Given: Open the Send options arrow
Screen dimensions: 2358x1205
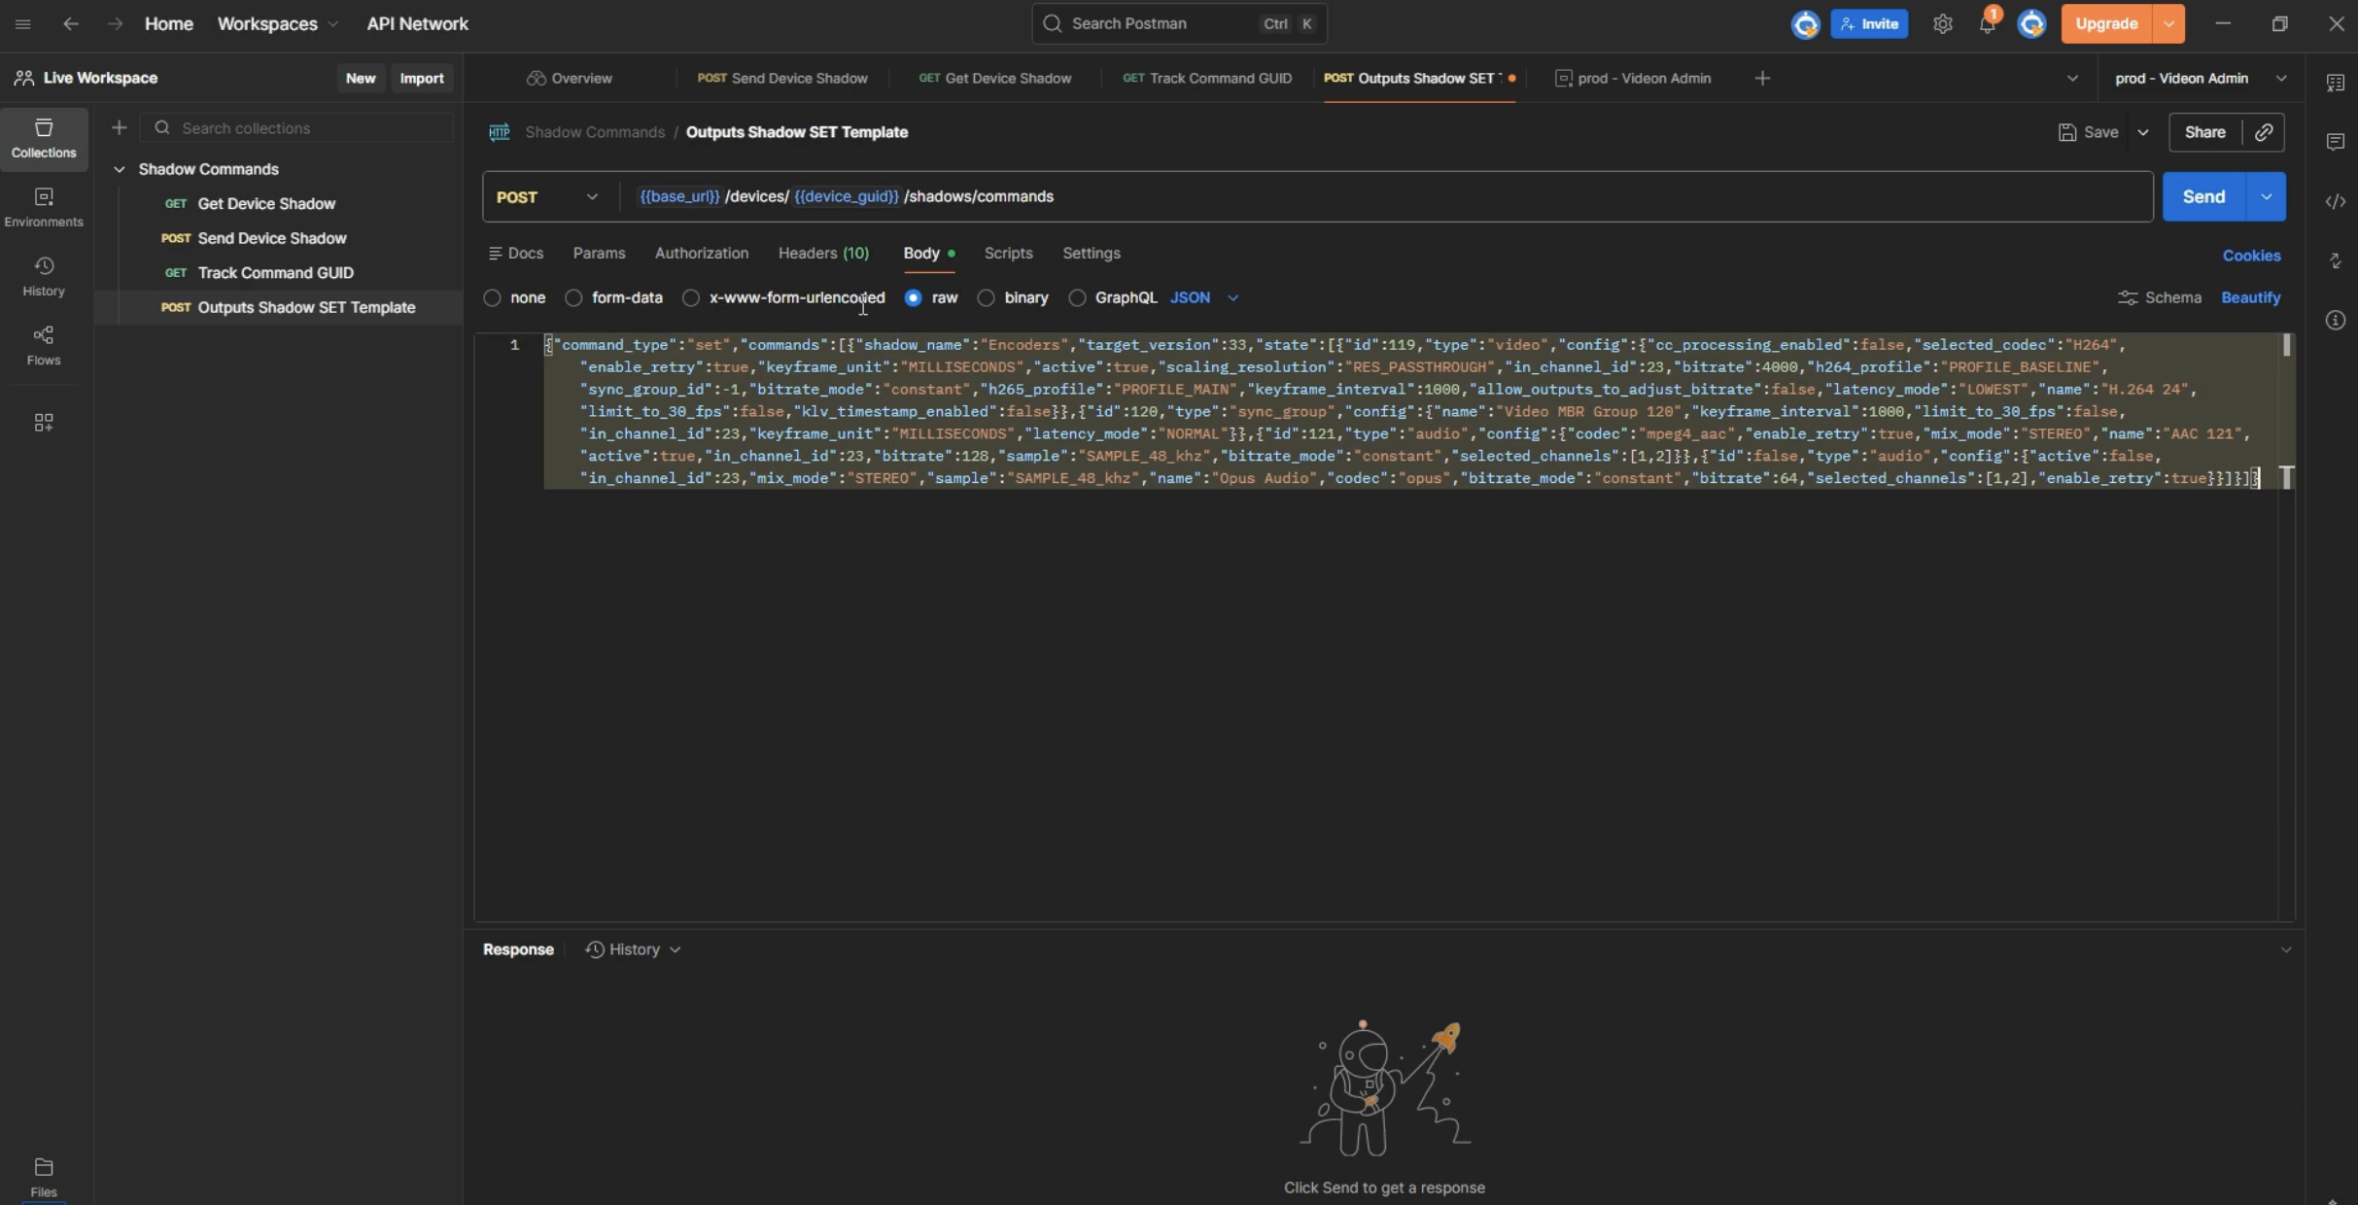Looking at the screenshot, I should pyautogui.click(x=2266, y=196).
